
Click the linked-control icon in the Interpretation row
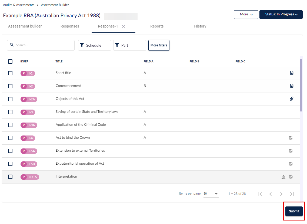click(291, 177)
